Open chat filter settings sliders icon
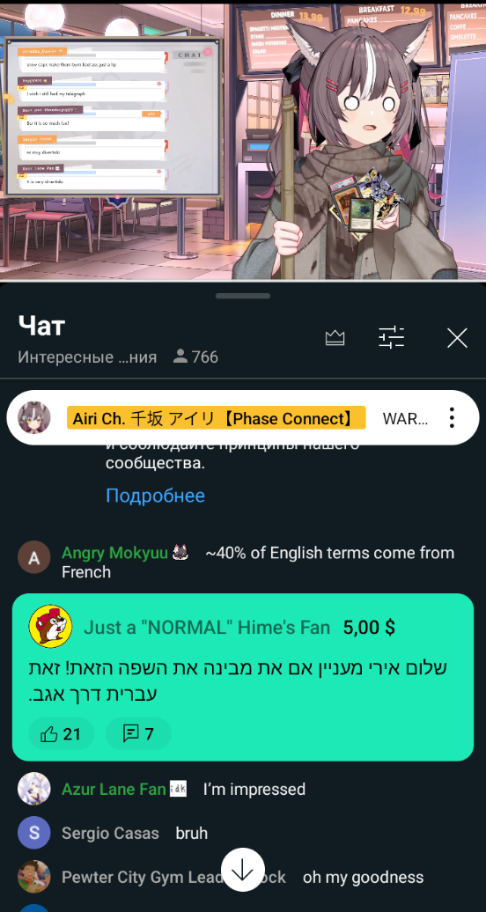The height and width of the screenshot is (912, 486). [391, 337]
